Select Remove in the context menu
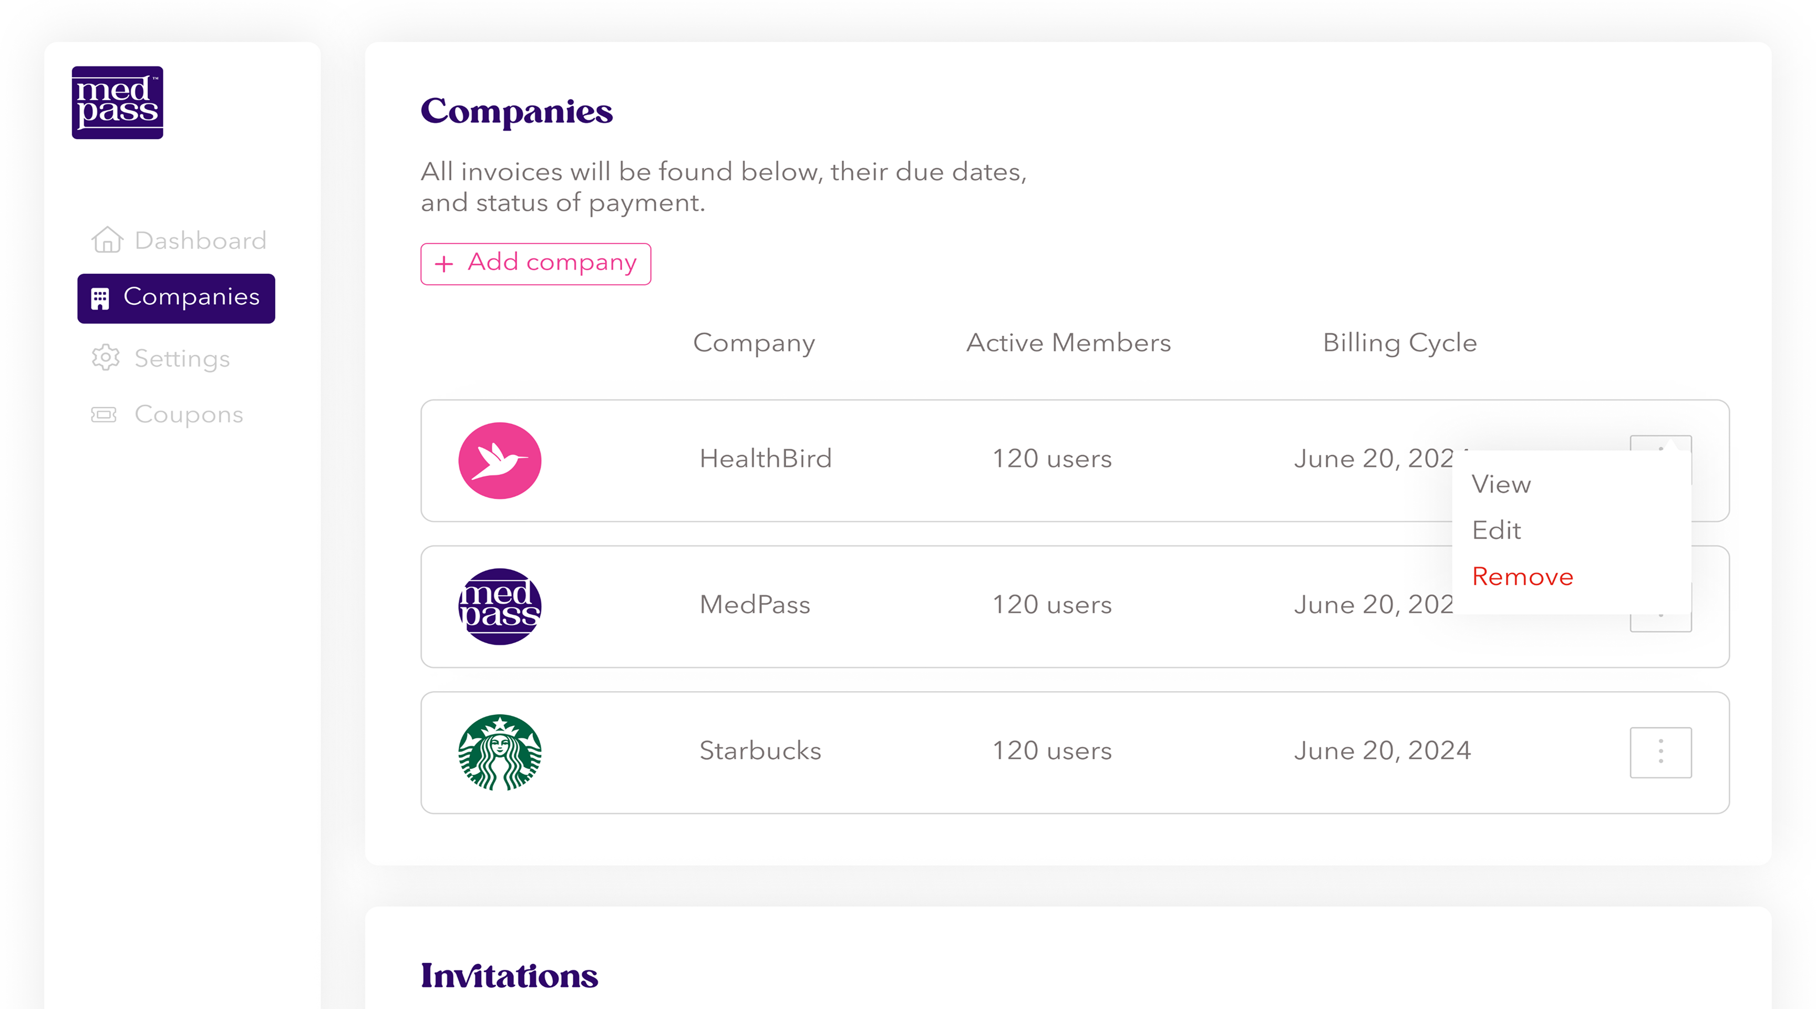Viewport: 1816px width, 1009px height. pyautogui.click(x=1523, y=577)
